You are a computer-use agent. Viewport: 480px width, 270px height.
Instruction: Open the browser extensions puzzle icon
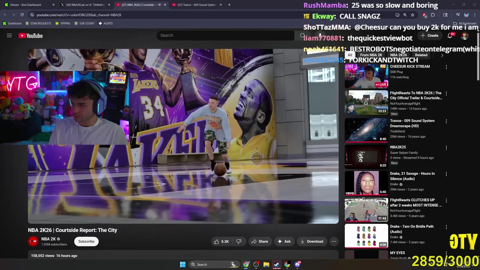tap(433, 15)
